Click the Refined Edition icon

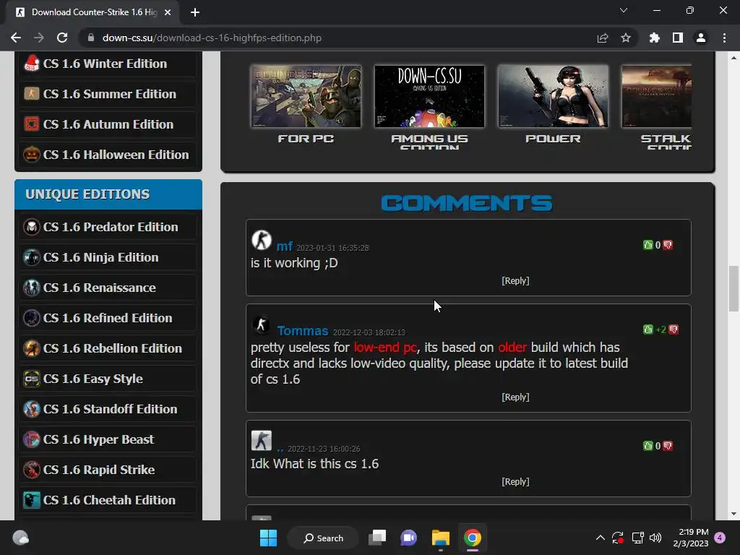(32, 318)
